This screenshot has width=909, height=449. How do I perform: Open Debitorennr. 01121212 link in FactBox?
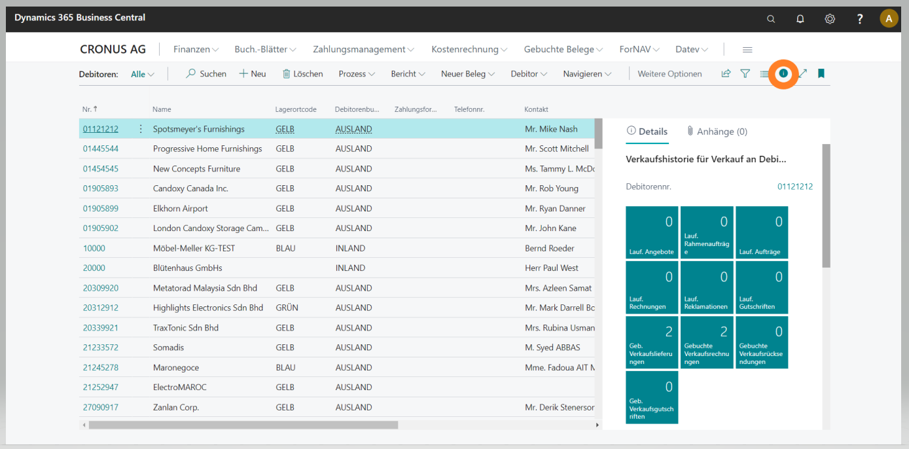(795, 187)
